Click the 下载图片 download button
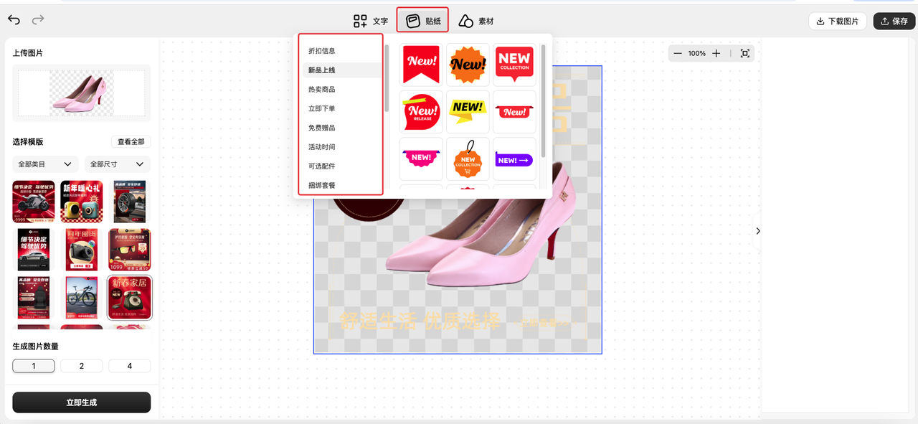The image size is (918, 424). [837, 21]
